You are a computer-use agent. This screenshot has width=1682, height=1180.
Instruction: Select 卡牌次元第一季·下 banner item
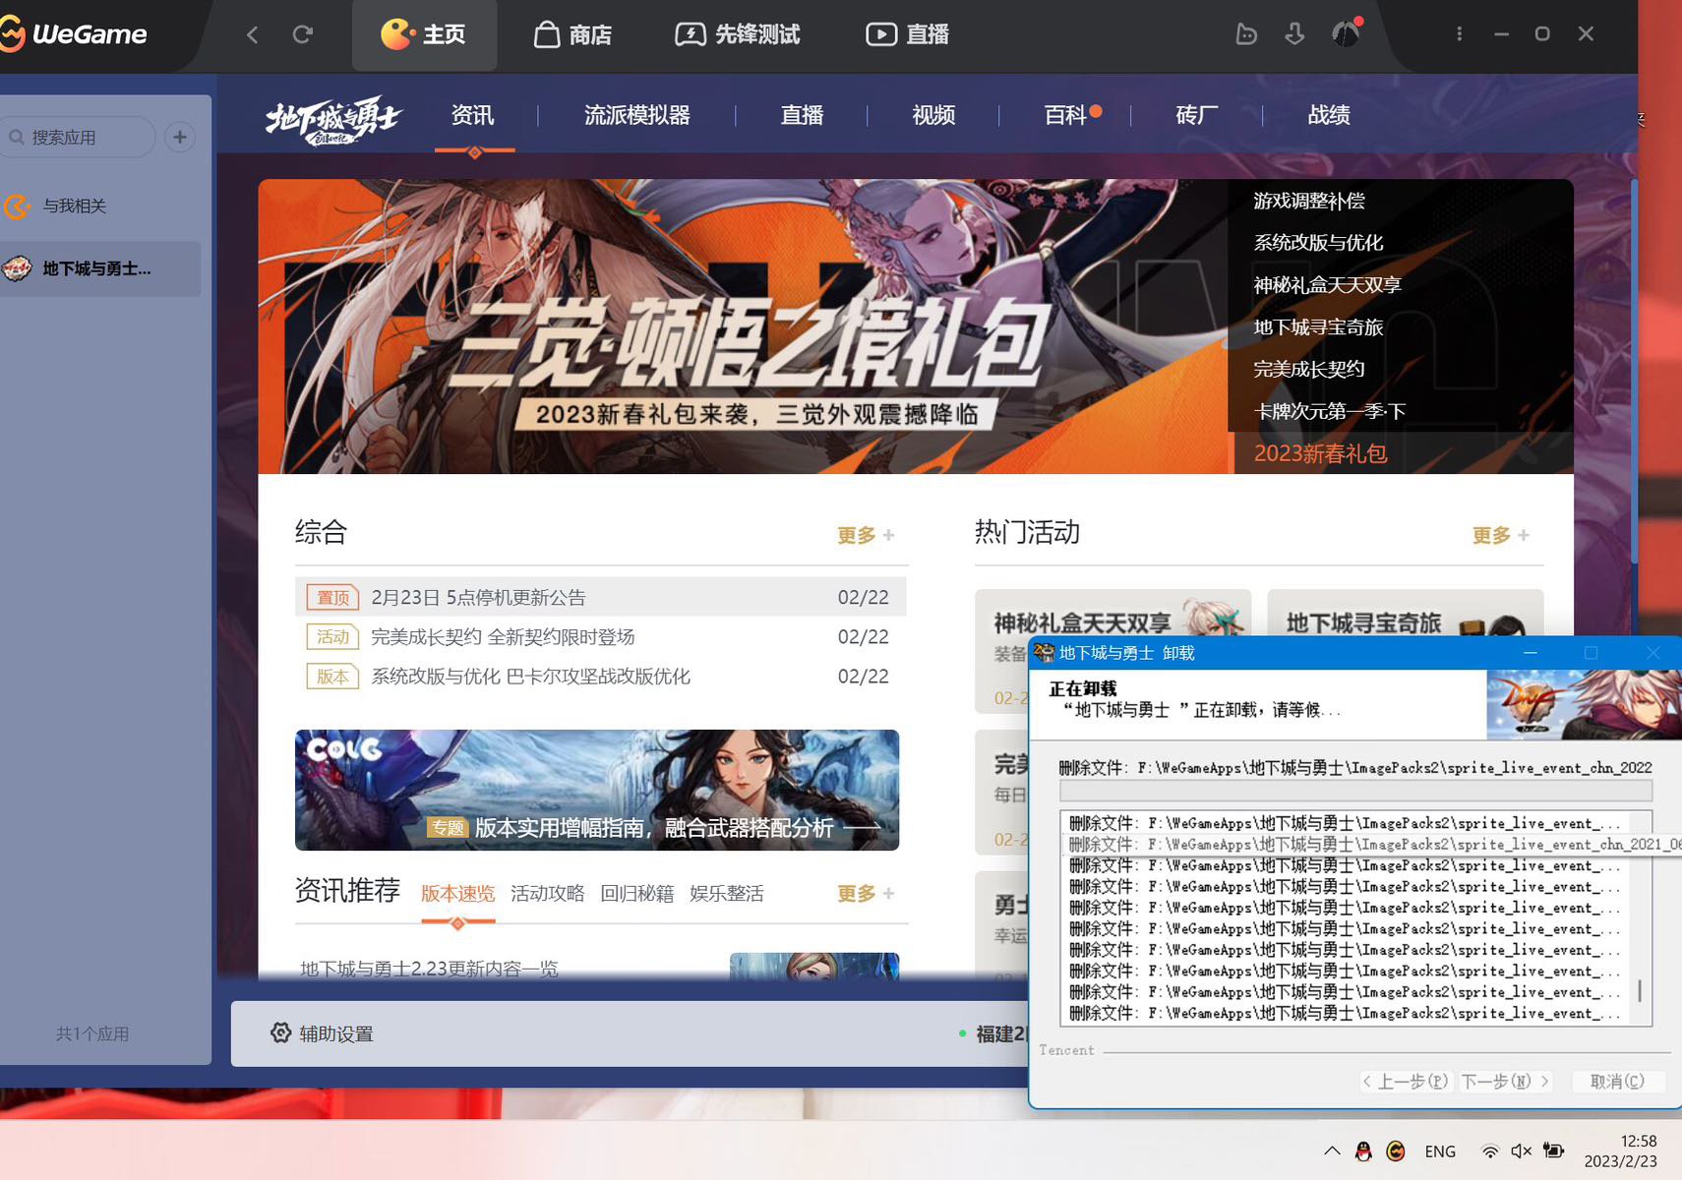tap(1329, 411)
